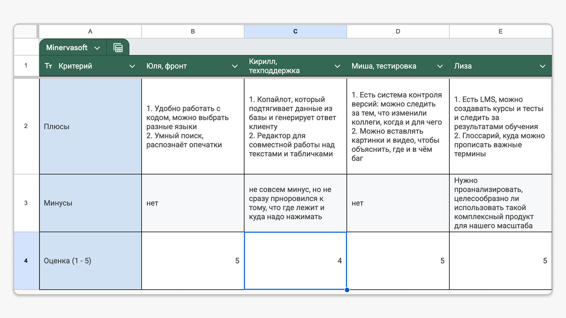Viewport: 566px width, 318px height.
Task: Select column E header
Action: tap(501, 32)
